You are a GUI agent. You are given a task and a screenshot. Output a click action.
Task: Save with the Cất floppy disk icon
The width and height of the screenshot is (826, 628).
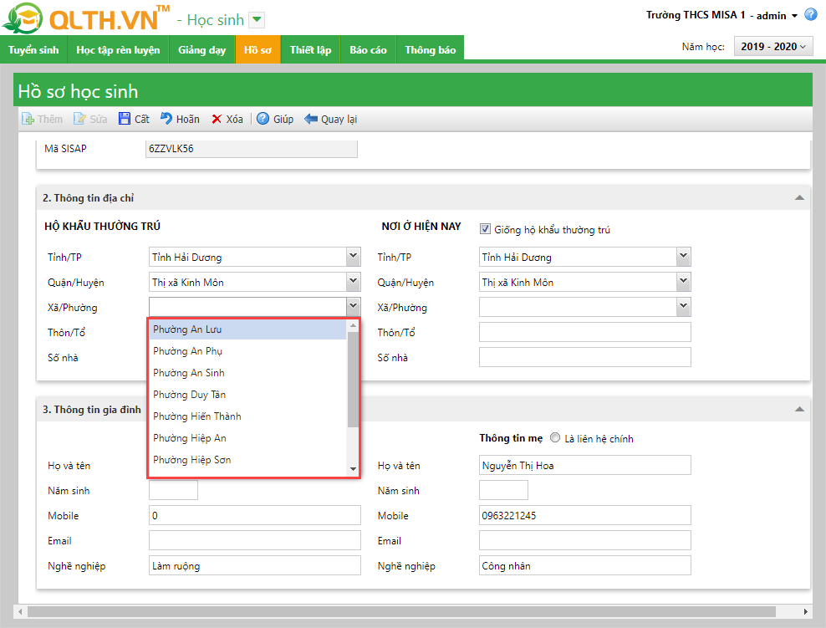pos(125,119)
